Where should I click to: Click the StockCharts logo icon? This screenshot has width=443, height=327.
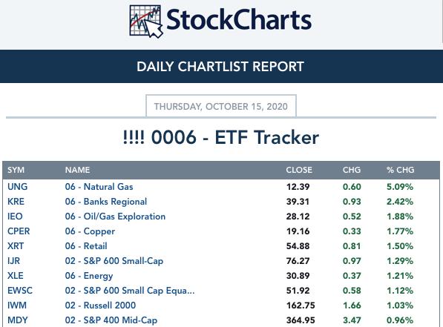(146, 22)
